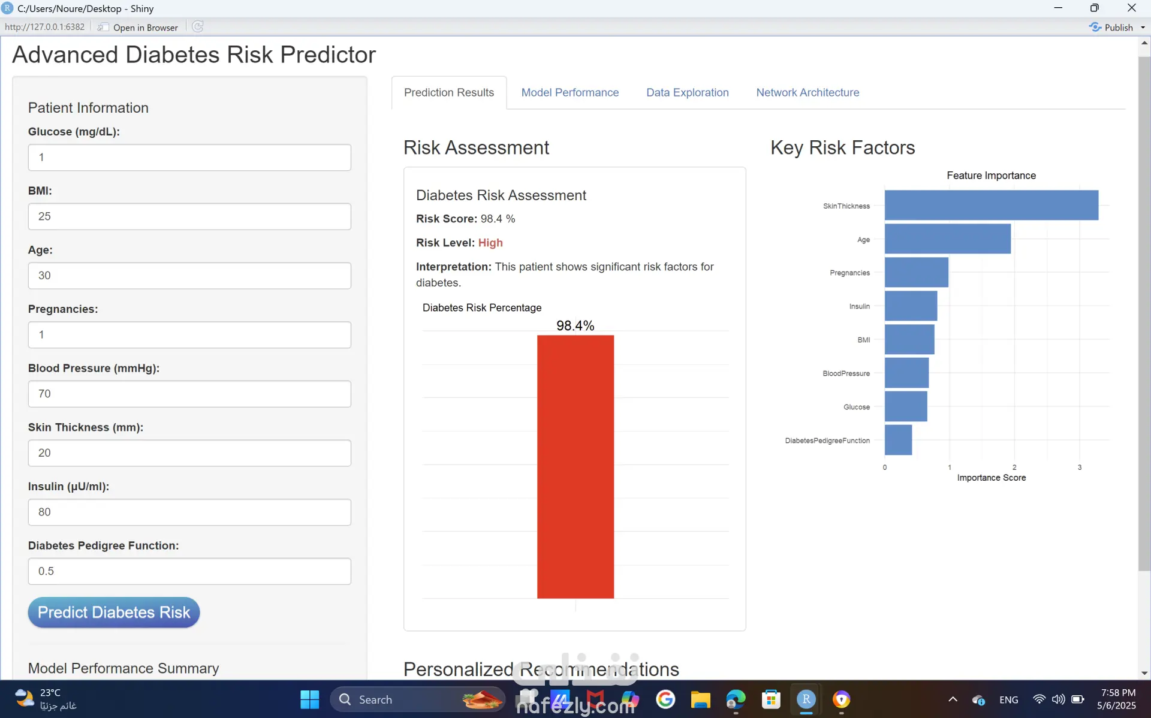Open Microsoft Edge from taskbar
Screen dimensions: 1151x718
pos(736,699)
